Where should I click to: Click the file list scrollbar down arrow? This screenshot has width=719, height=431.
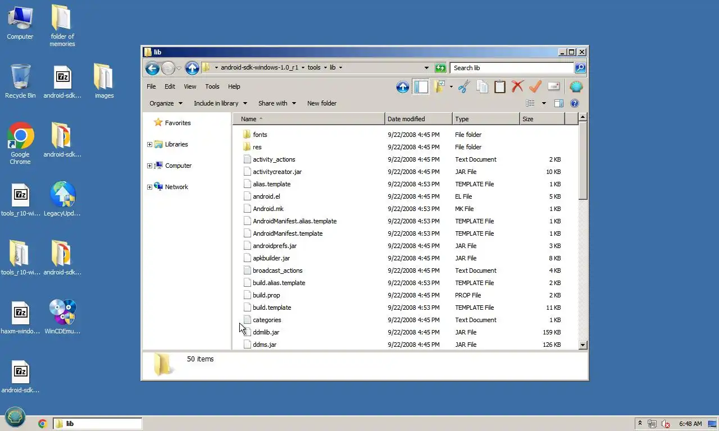tap(583, 345)
